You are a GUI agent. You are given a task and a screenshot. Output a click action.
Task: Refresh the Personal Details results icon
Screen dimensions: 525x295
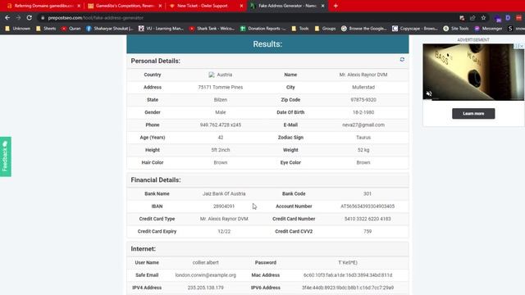402,60
